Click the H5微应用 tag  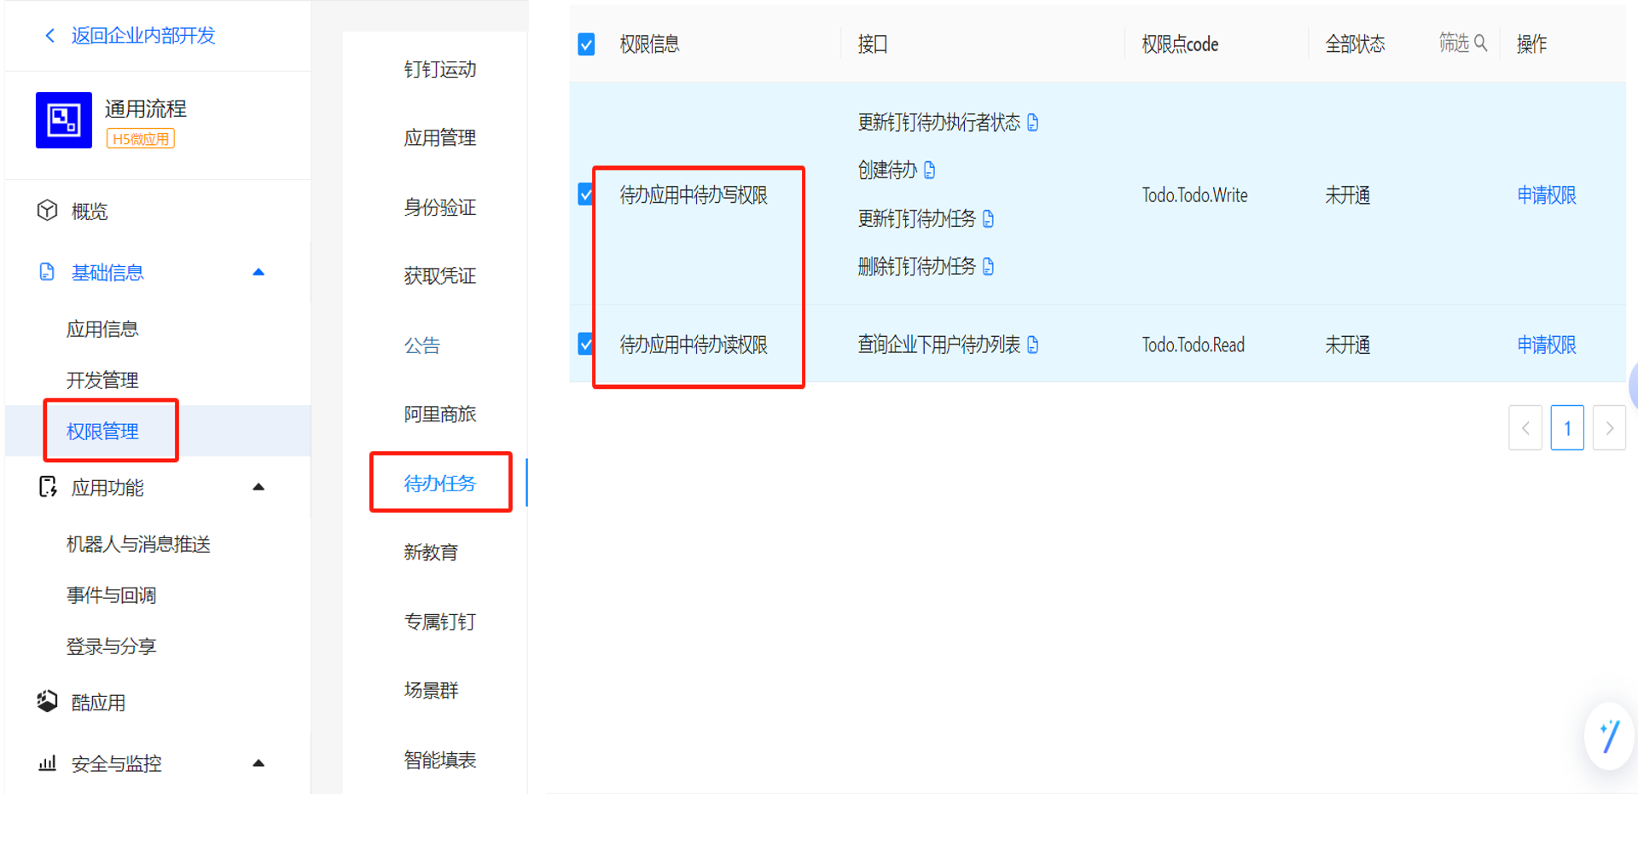[141, 139]
